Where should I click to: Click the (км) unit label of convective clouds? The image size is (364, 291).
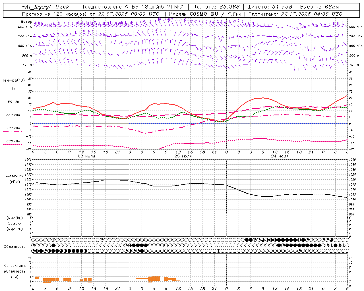tap(15, 277)
